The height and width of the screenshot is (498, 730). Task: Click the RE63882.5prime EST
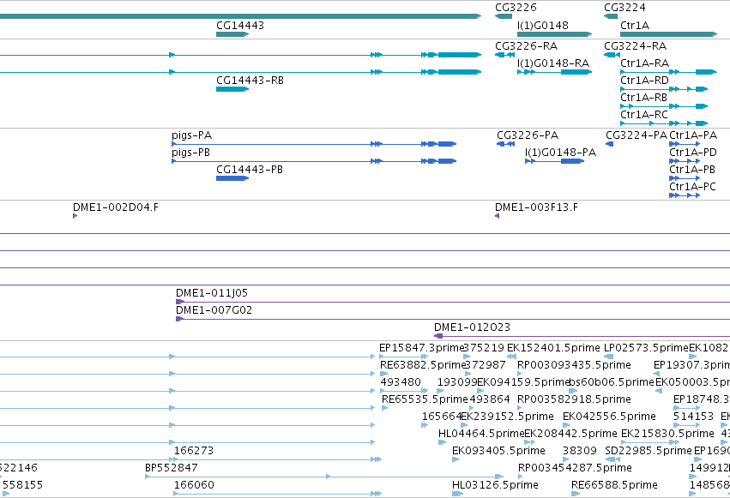click(x=384, y=374)
